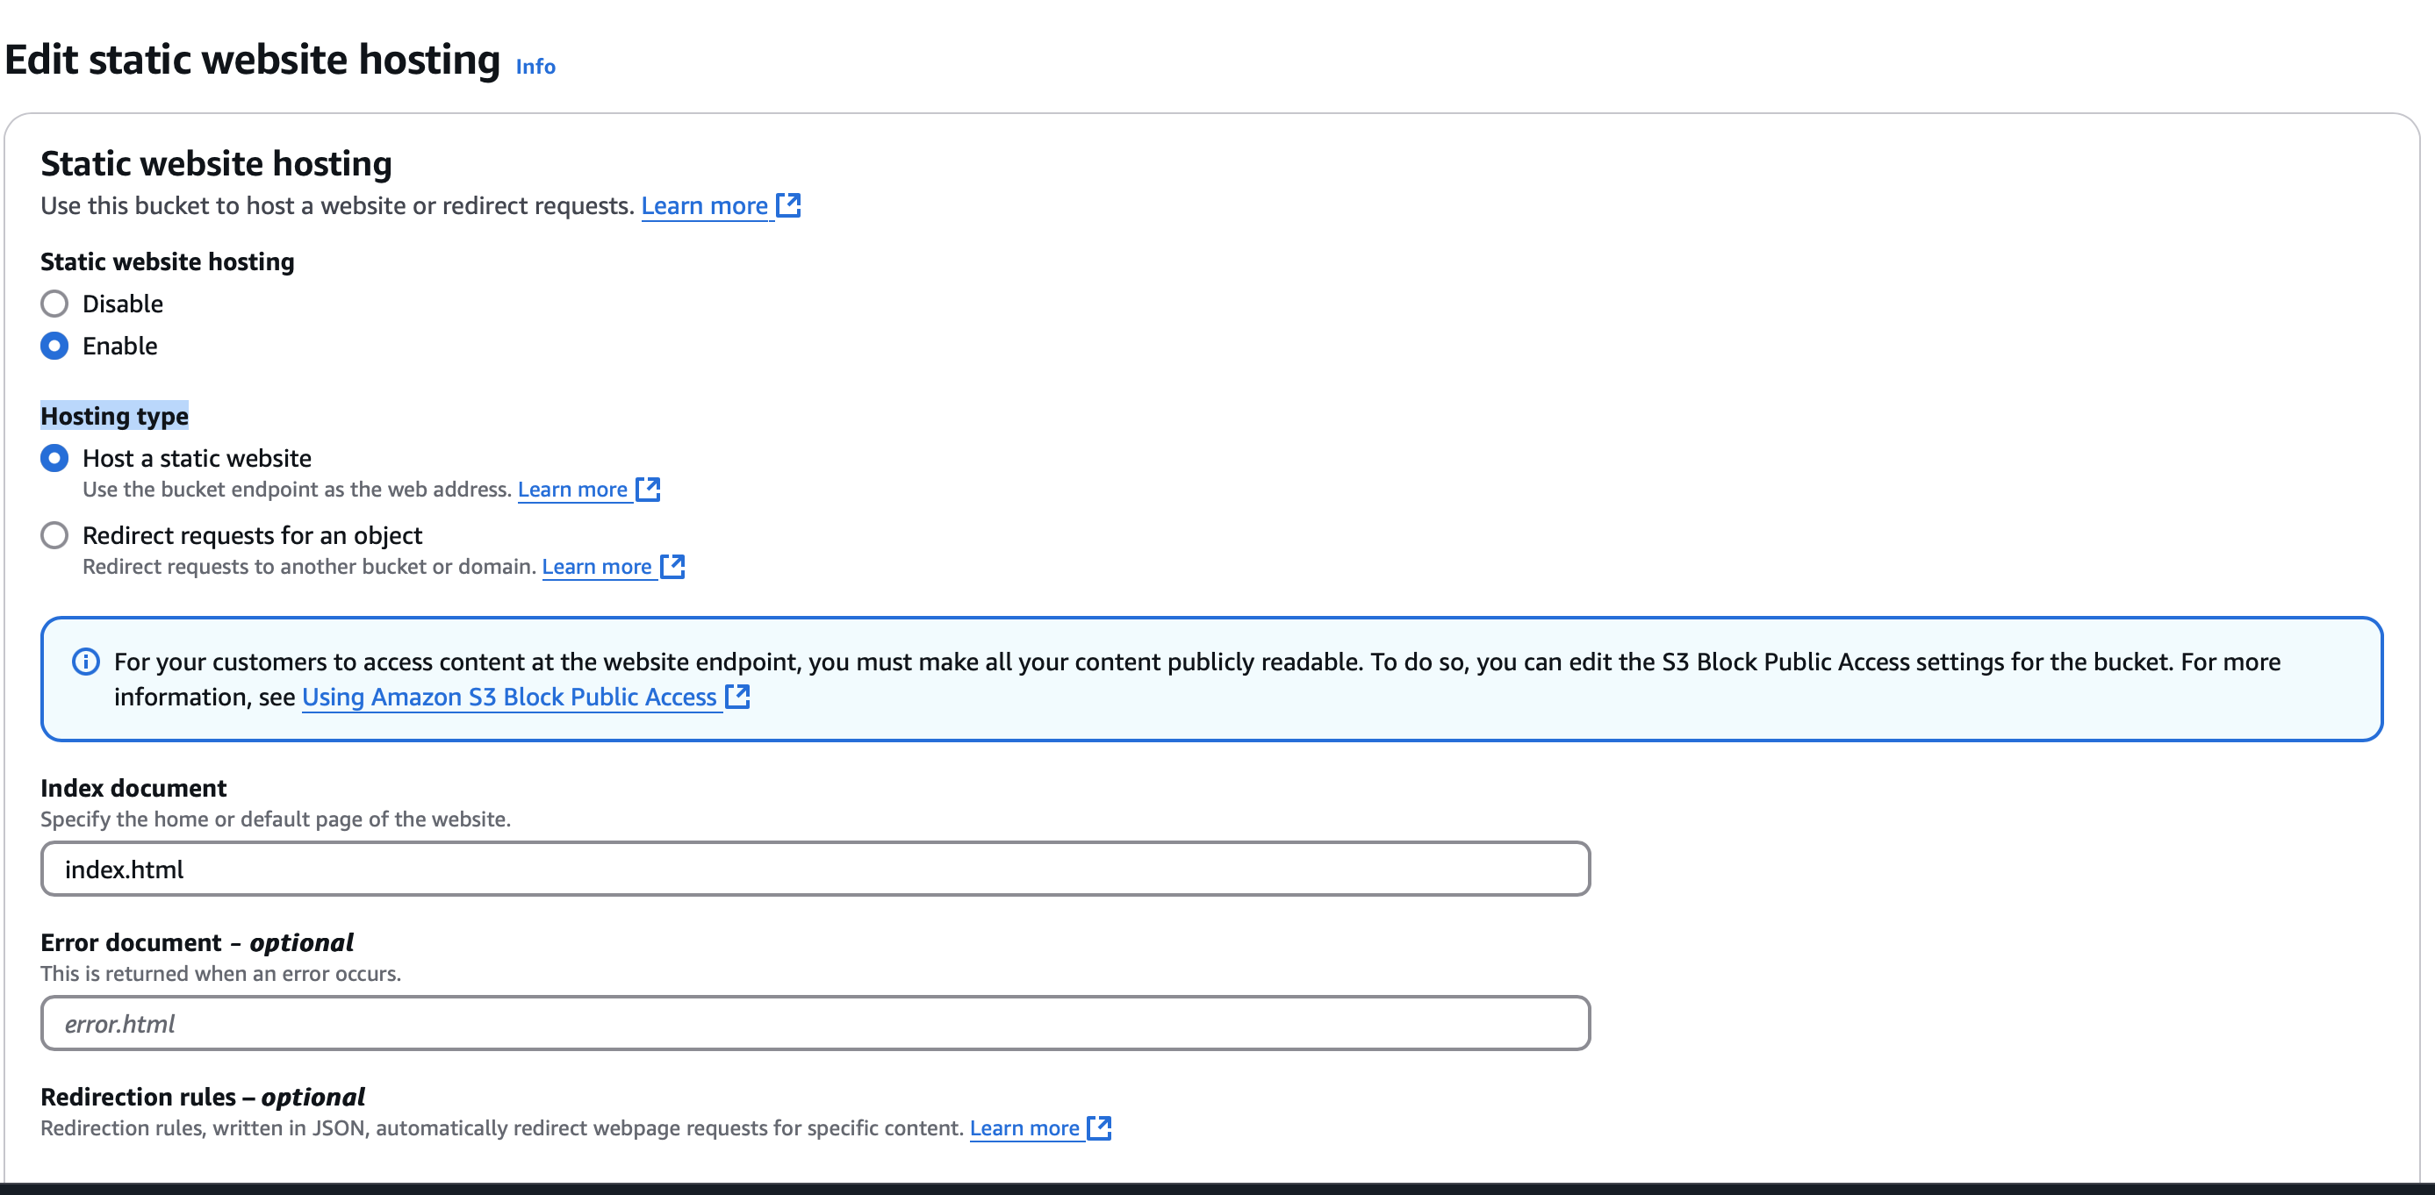
Task: Open Learn more link about redirection rules
Action: coord(1024,1128)
